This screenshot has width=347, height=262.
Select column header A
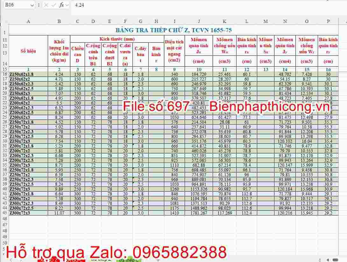28,21
